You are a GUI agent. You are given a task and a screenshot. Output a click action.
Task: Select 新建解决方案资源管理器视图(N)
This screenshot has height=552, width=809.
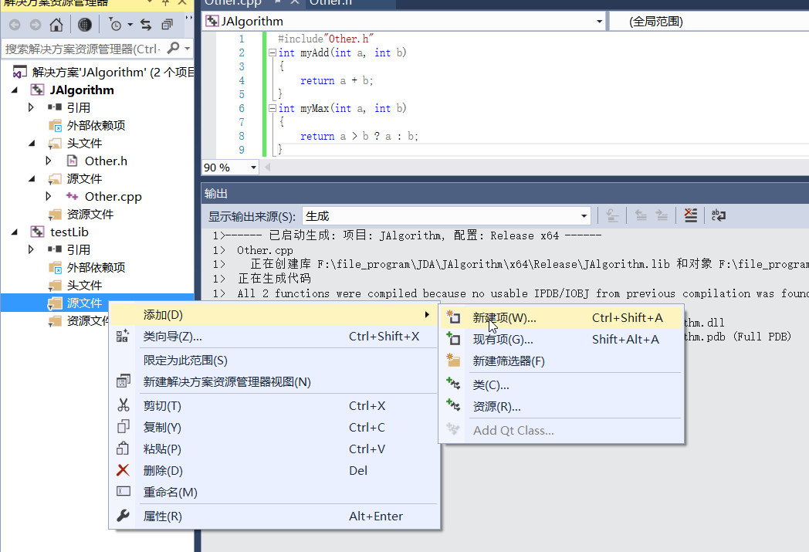click(x=275, y=381)
